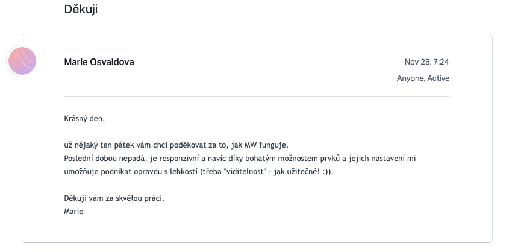This screenshot has width=515, height=252.
Task: Click the sender name Marie Osvaldova
Action: point(99,62)
